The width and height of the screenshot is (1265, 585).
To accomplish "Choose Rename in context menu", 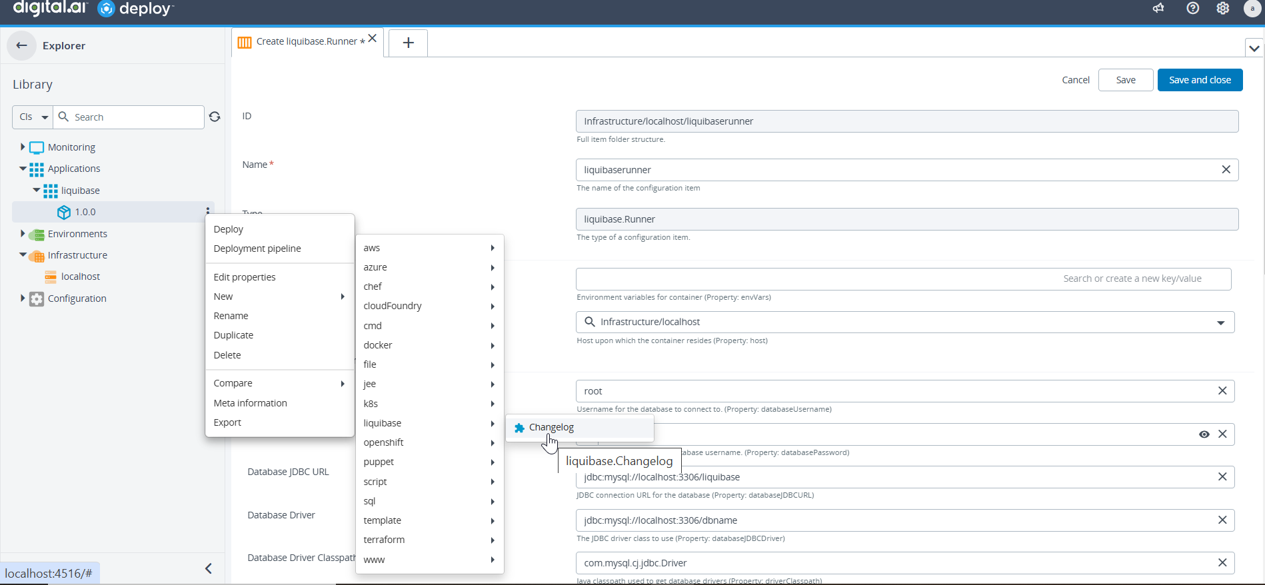I will tap(280, 316).
